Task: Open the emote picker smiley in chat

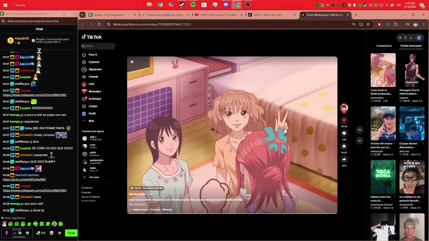Action: [27, 233]
